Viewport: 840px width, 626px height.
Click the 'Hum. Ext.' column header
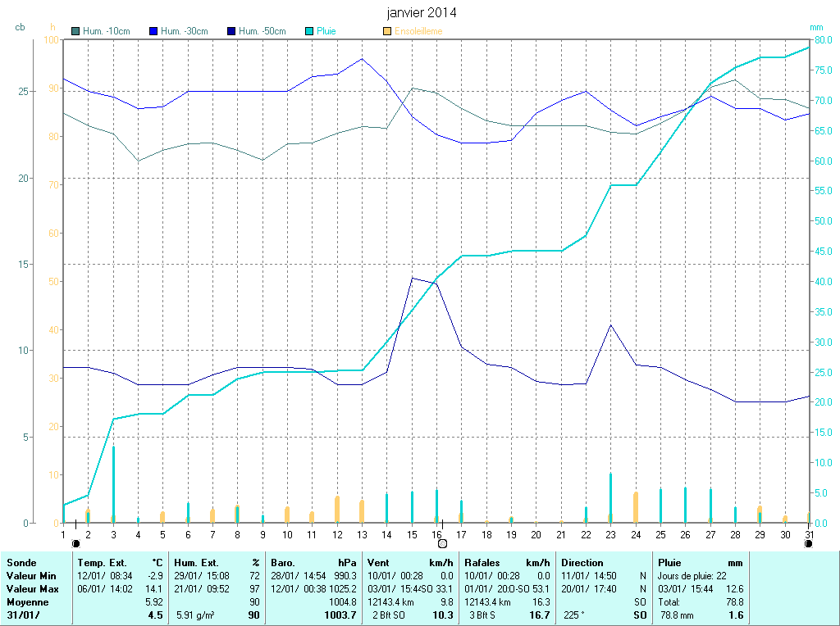[x=197, y=563]
